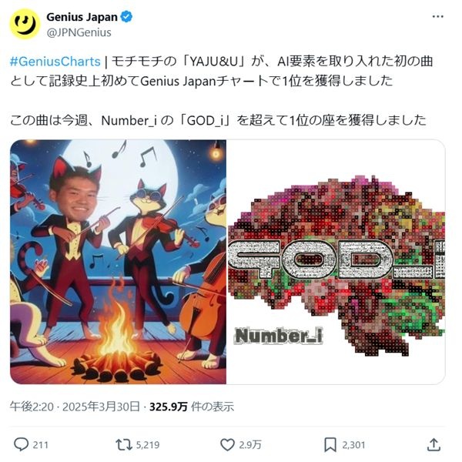The image size is (462, 462).
Task: Click the 2,301 bookmark count
Action: [353, 445]
